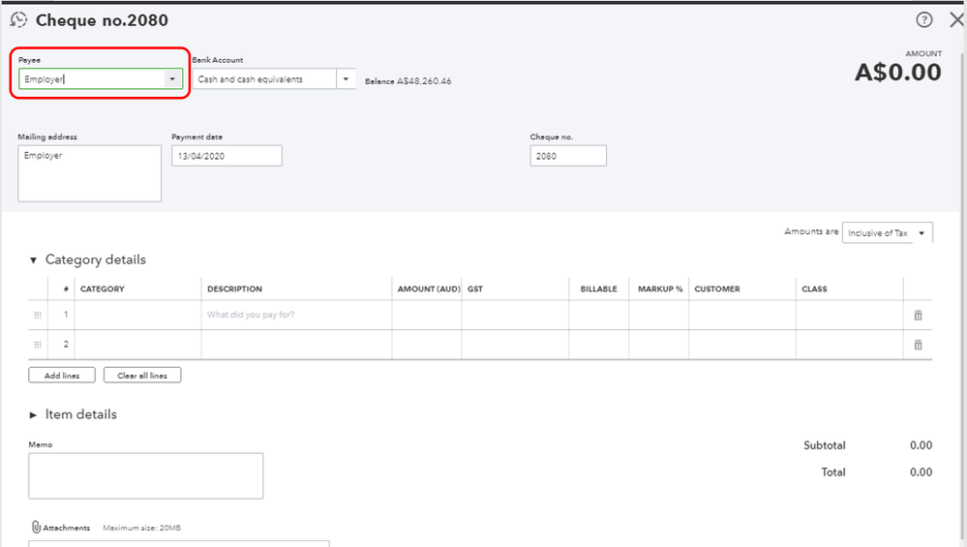Screen dimensions: 967x547
Task: Open the Payee dropdown arrow
Action: point(172,79)
